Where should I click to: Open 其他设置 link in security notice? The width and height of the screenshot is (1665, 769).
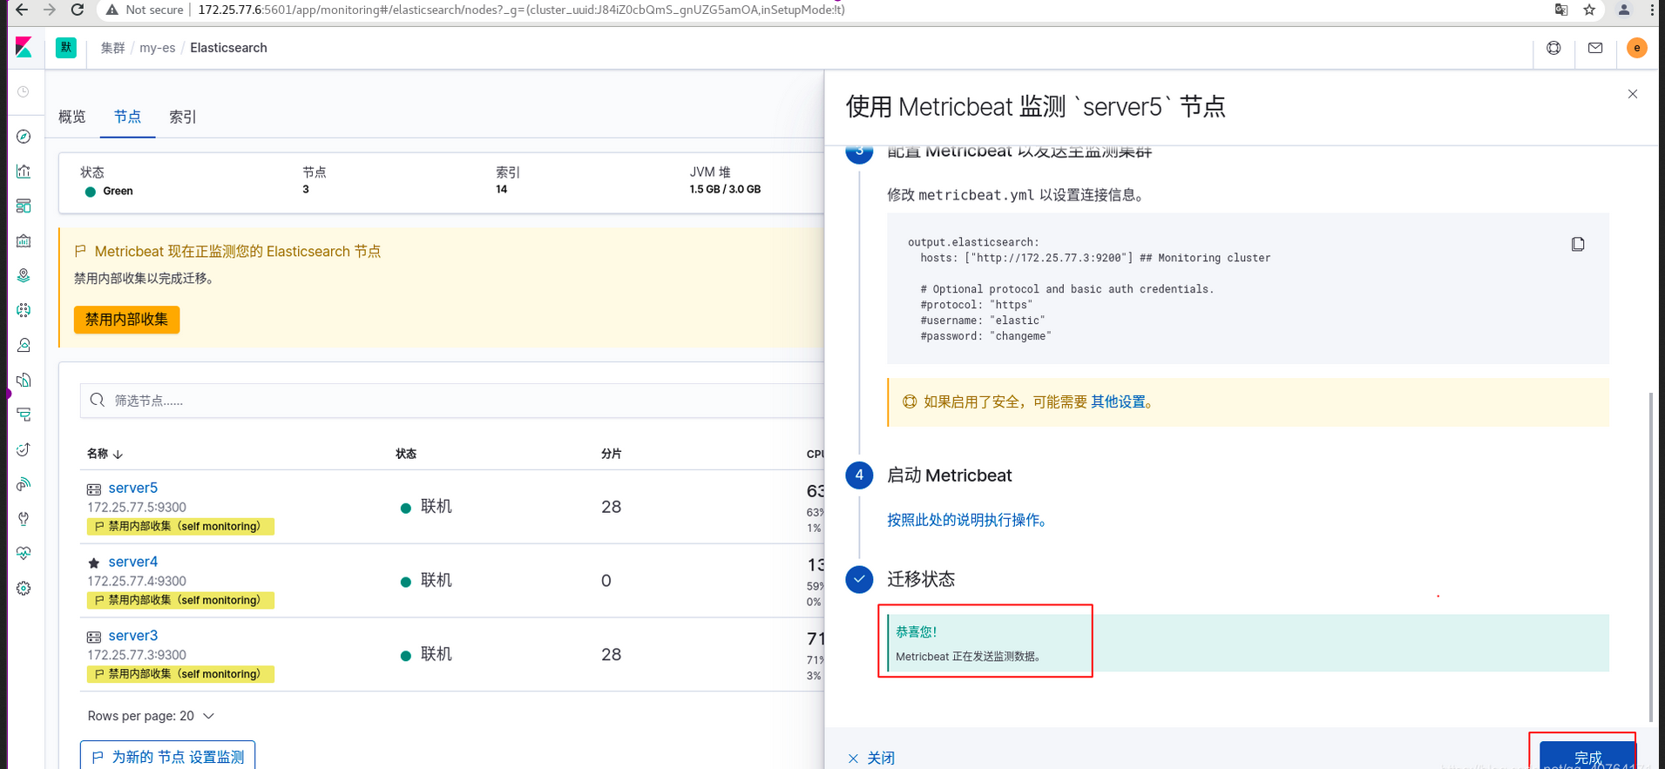(1119, 401)
